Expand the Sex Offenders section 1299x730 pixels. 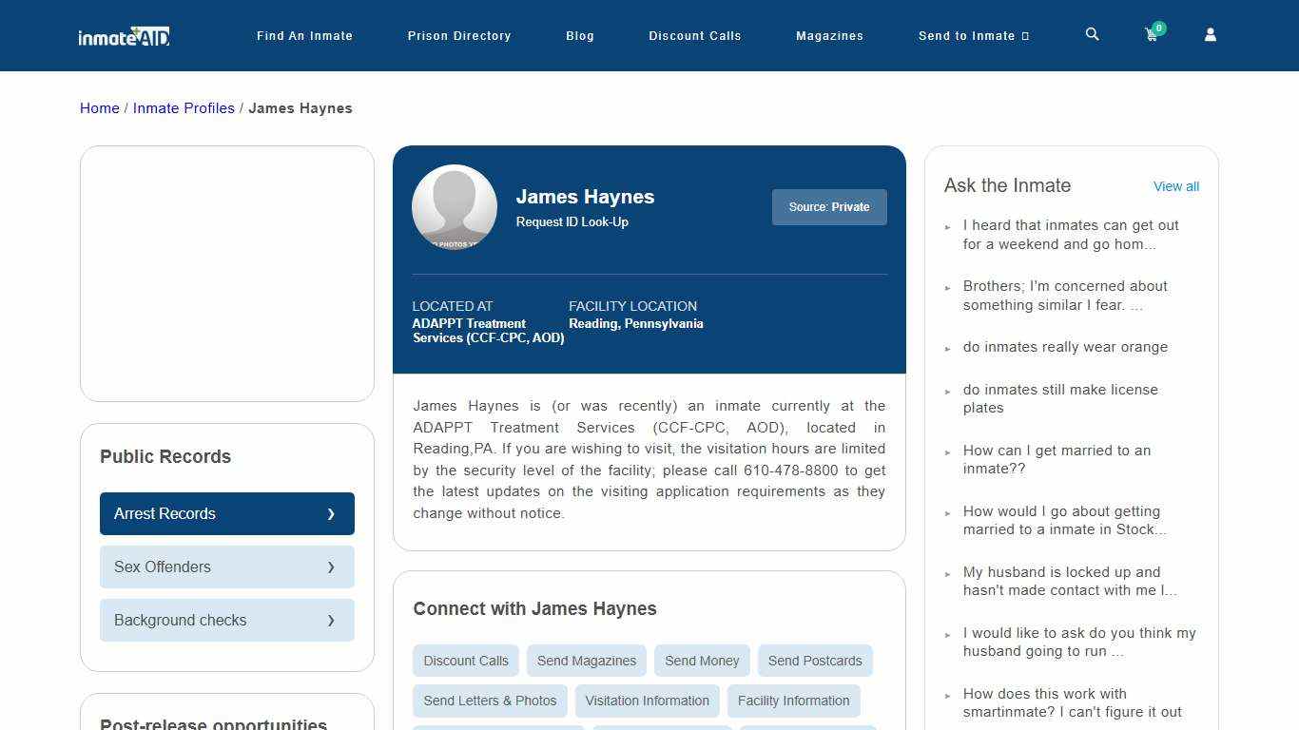coord(226,567)
